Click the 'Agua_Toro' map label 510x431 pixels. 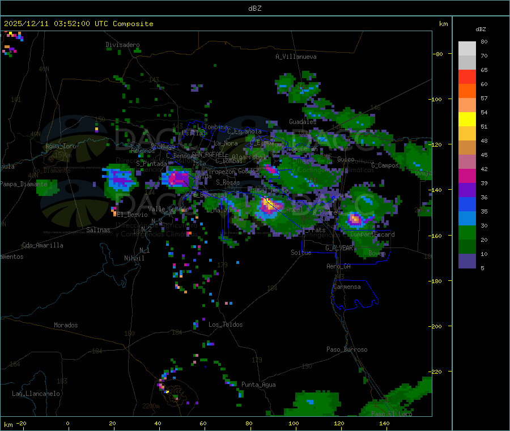pos(61,146)
